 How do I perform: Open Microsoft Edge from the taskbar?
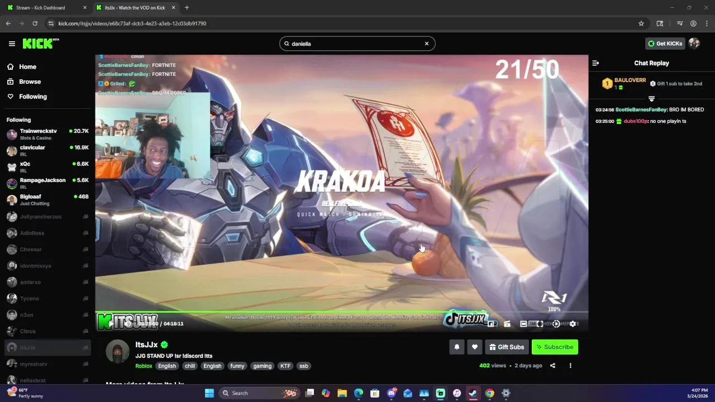coord(359,393)
